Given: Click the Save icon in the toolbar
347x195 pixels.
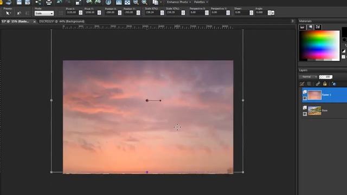Looking at the screenshot, I should point(19,2).
